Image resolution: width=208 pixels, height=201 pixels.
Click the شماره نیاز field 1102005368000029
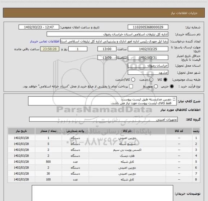pyautogui.click(x=148, y=27)
